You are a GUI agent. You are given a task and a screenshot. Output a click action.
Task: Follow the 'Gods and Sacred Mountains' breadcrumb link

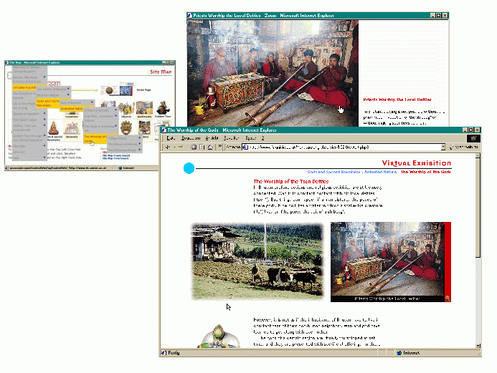(333, 172)
